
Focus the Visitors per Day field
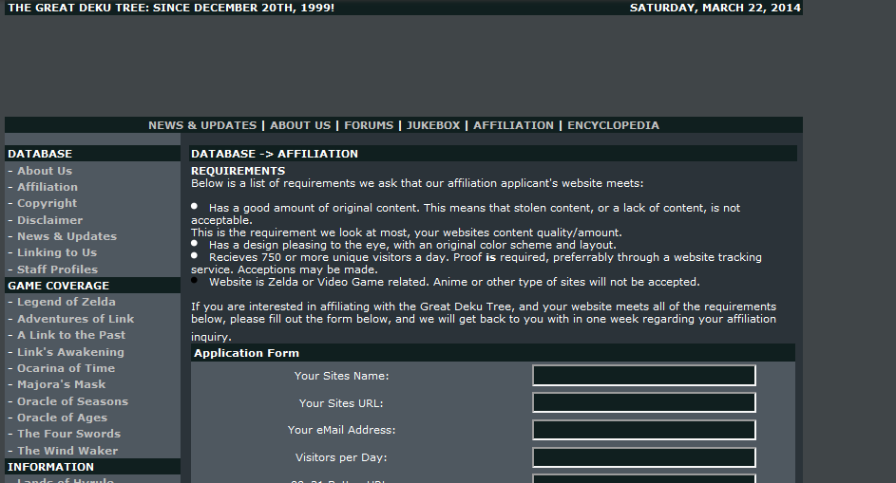click(644, 457)
